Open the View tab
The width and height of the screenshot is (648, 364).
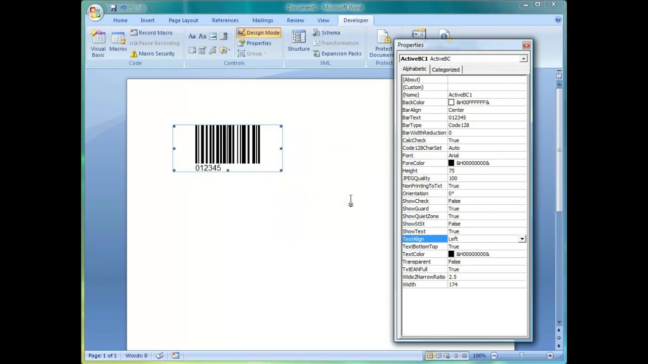click(323, 20)
